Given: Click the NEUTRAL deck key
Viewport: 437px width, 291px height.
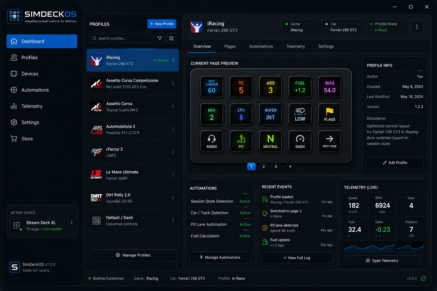Looking at the screenshot, I should tap(271, 142).
